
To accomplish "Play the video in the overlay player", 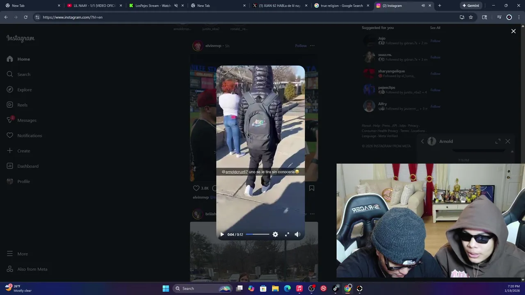I will coord(222,234).
